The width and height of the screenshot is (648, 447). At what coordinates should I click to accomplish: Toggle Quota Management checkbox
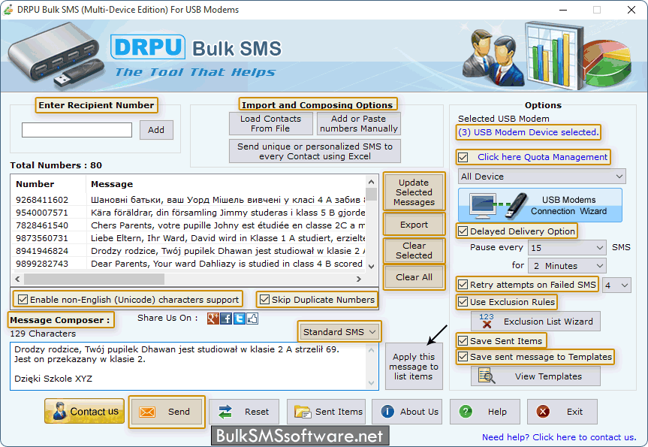click(463, 158)
